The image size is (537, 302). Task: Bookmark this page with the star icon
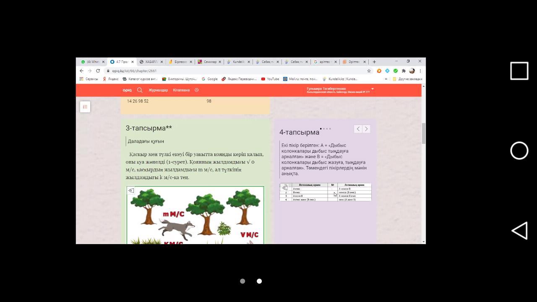tap(369, 71)
